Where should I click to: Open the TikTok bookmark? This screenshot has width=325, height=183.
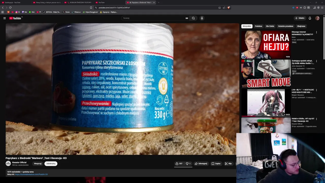click(52, 12)
